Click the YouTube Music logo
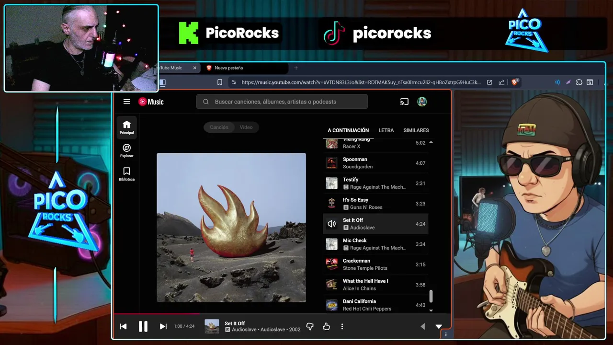Viewport: 613px width, 345px height. [x=151, y=102]
